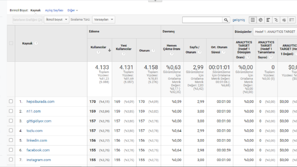
Task: Switch to pivot table view icon
Action: point(292,20)
